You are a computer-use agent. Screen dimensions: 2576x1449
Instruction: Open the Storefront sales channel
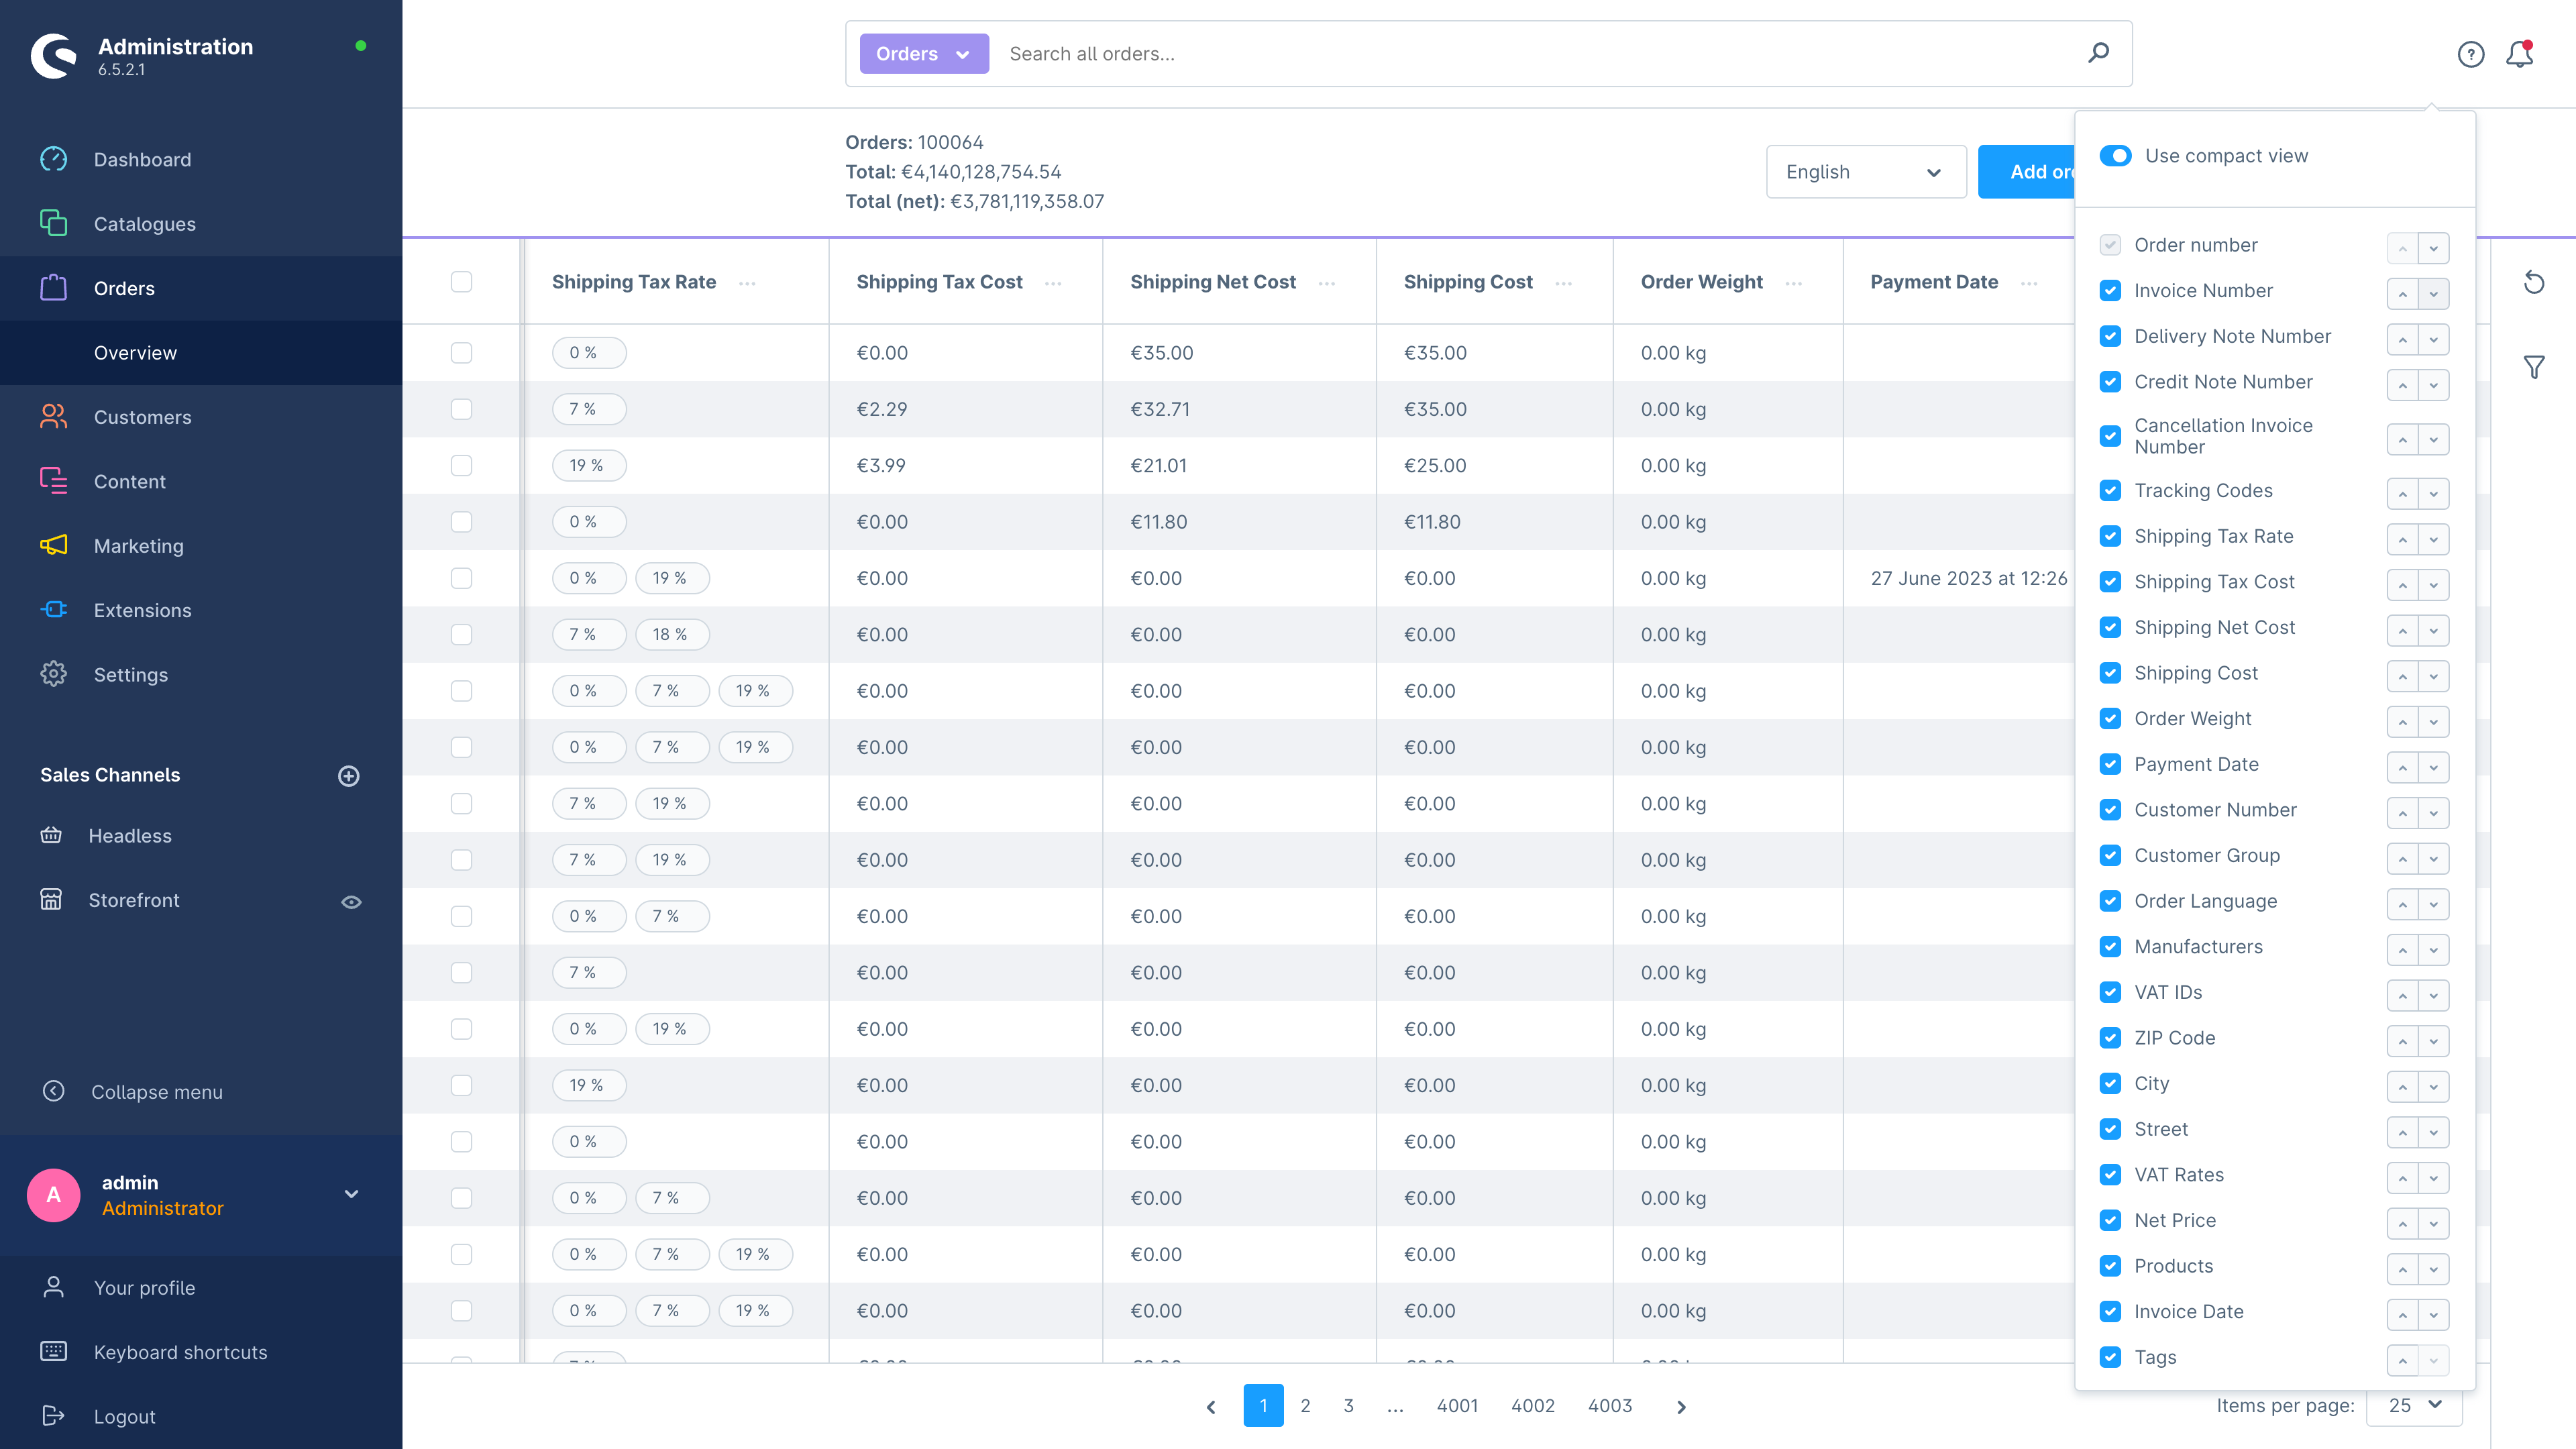[134, 900]
